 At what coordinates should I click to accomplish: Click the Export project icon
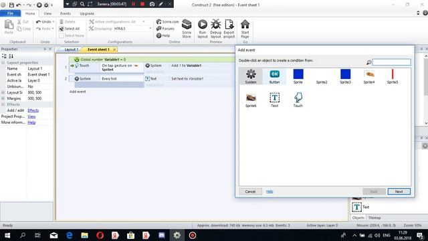point(229,28)
